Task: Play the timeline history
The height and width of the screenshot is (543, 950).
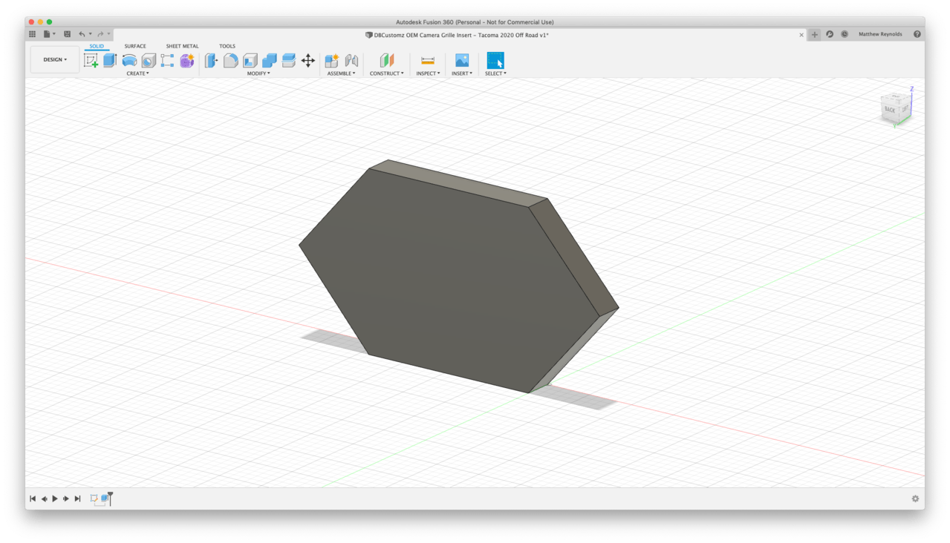Action: pos(55,498)
